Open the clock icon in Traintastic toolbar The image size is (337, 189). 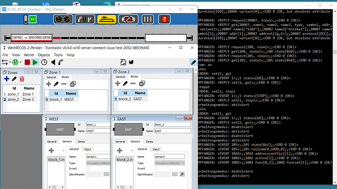(x=44, y=63)
